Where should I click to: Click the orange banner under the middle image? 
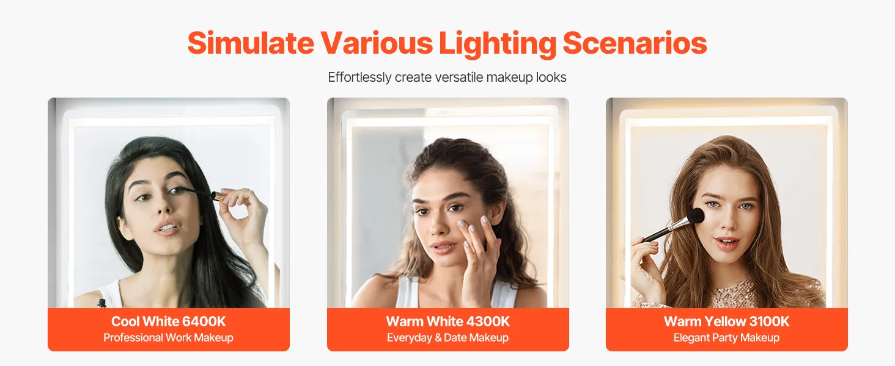point(448,329)
